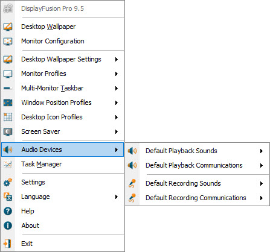This screenshot has width=270, height=252.
Task: Click the Monitor Profiles screen icon
Action: (8, 74)
